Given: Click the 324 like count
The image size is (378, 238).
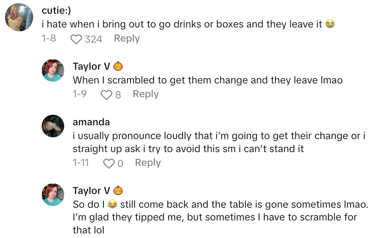Looking at the screenshot, I should [x=93, y=39].
